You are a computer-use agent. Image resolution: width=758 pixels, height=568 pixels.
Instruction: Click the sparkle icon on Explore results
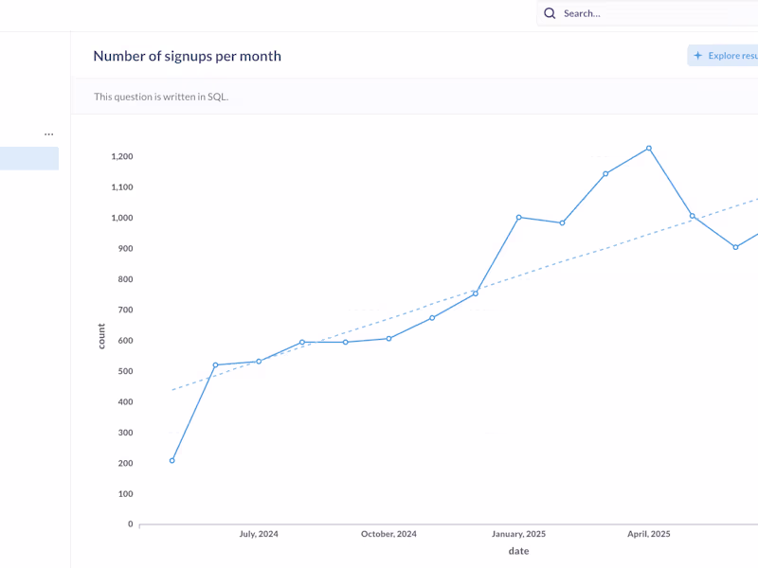(698, 56)
